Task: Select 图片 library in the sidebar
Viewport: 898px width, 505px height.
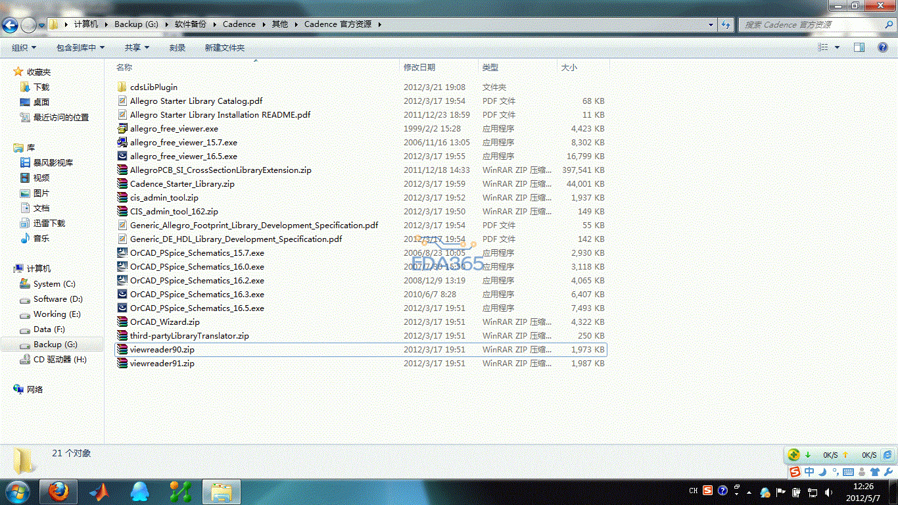Action: click(x=41, y=193)
